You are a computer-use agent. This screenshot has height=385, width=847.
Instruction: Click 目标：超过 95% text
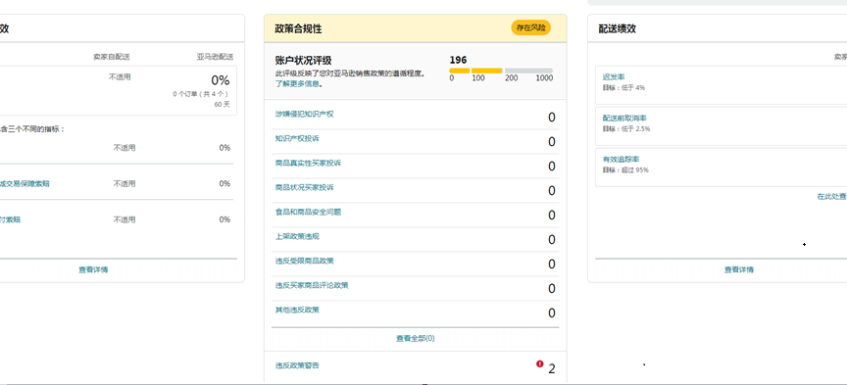(x=625, y=170)
